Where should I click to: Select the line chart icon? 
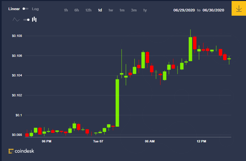pyautogui.click(x=16, y=20)
